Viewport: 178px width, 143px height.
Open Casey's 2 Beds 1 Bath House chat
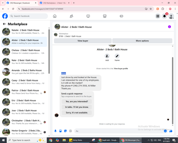tap(24, 82)
